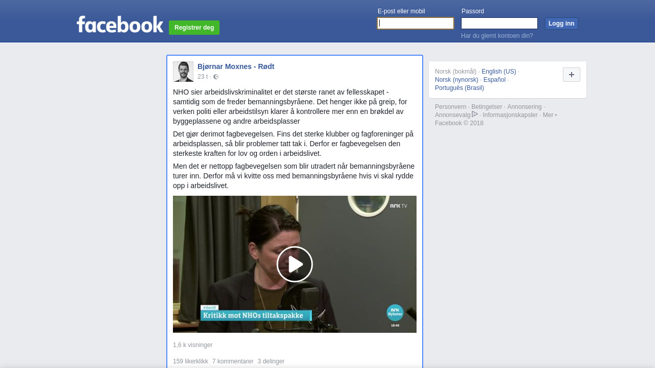Click the Logg inn button
The image size is (655, 368).
click(561, 24)
